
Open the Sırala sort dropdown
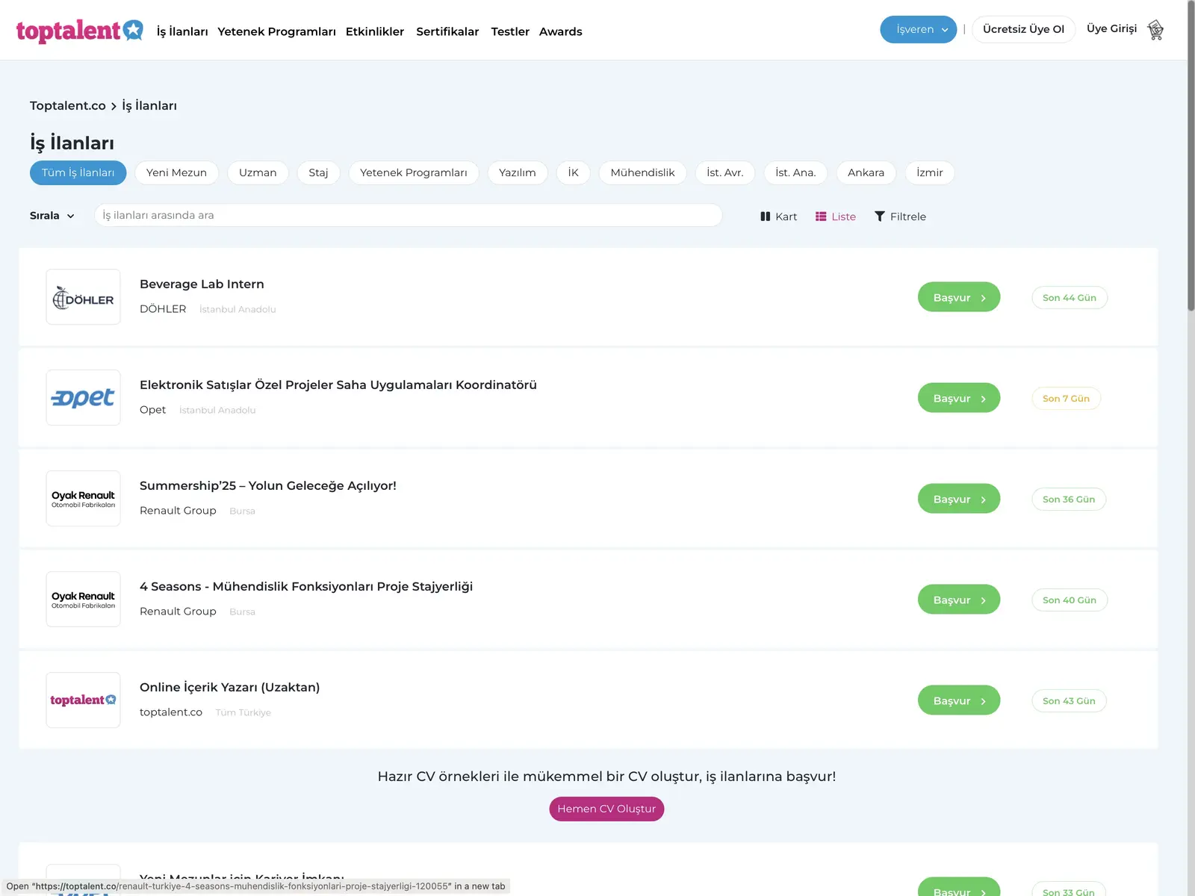[x=52, y=216]
